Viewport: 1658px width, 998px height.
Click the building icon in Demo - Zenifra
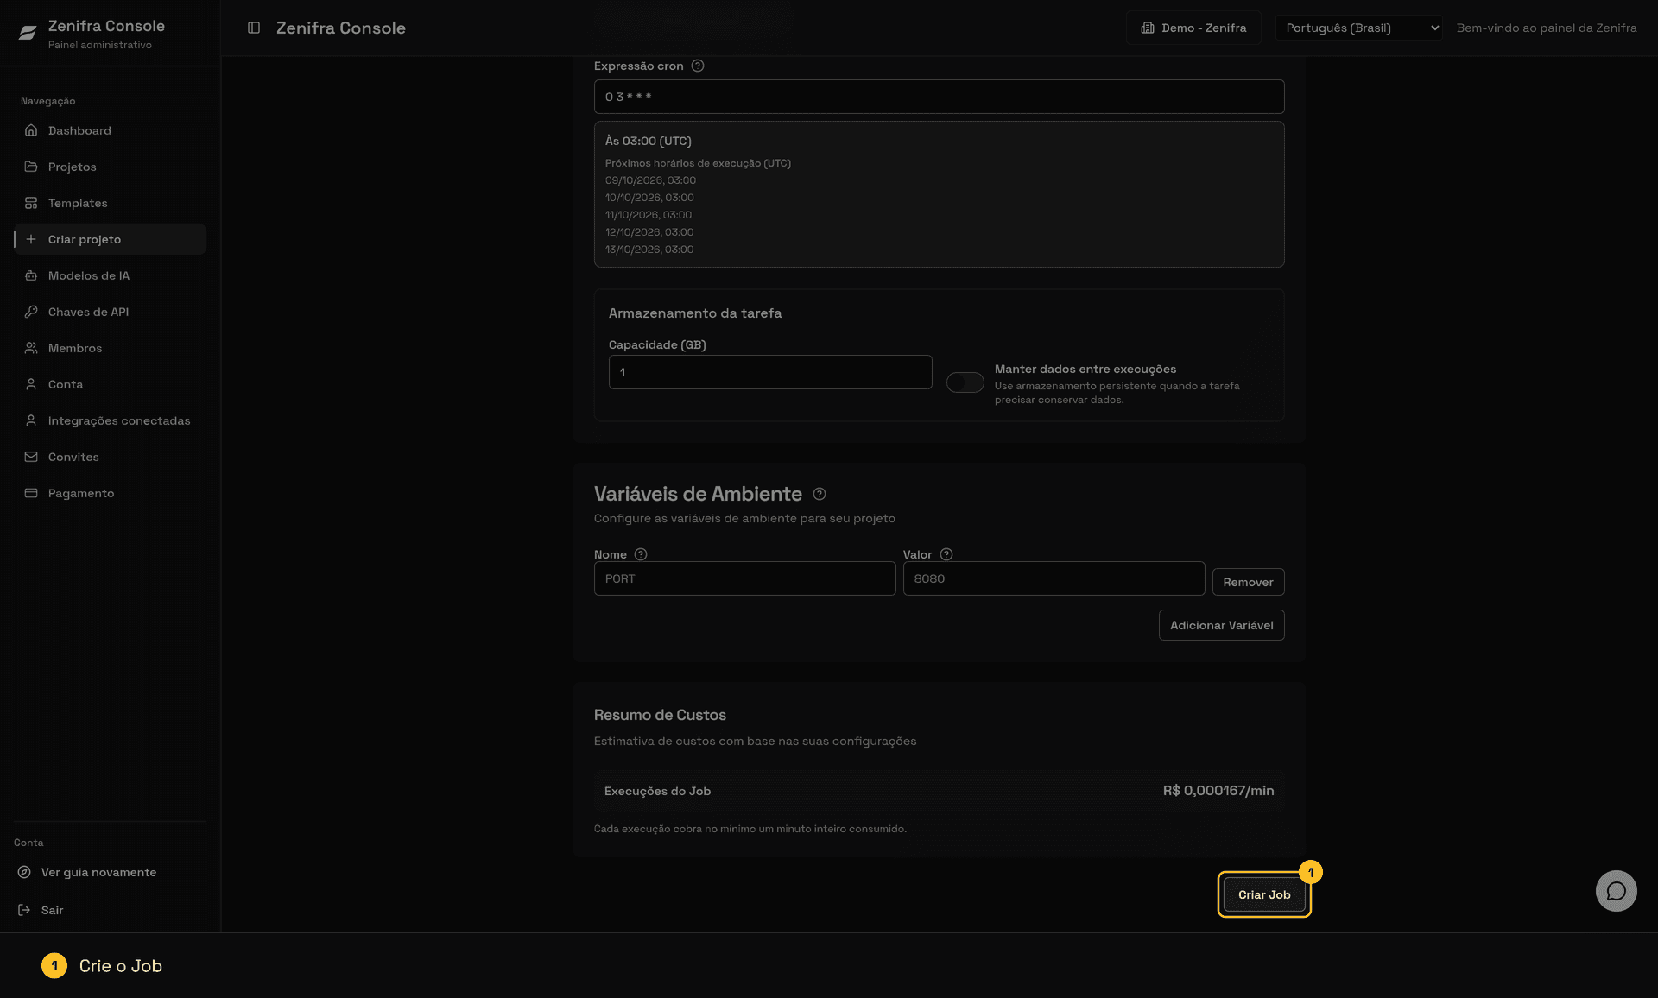pyautogui.click(x=1148, y=28)
